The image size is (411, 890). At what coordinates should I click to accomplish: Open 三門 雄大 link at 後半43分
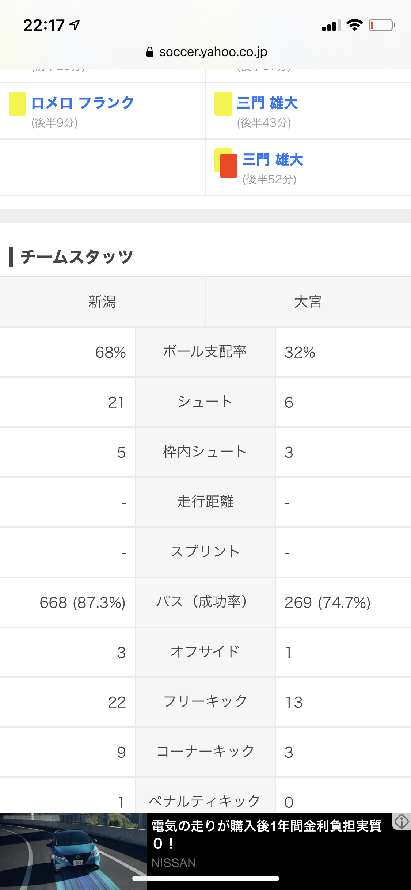point(267,103)
